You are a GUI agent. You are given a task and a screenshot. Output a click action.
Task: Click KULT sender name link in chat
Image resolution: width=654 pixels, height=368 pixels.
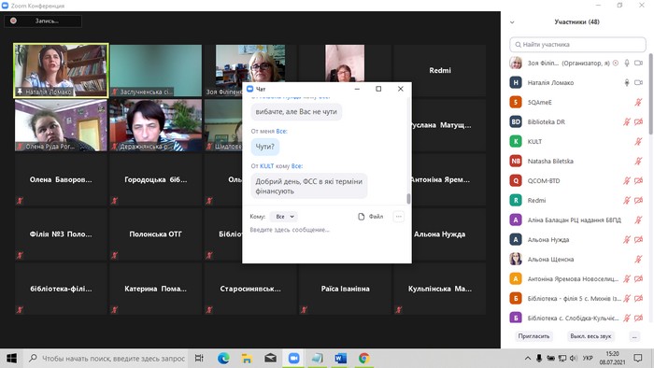tap(267, 166)
